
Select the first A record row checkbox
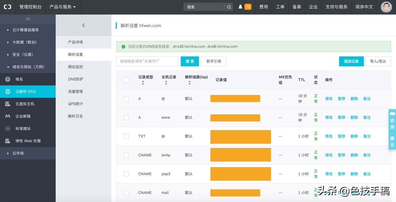[126, 99]
